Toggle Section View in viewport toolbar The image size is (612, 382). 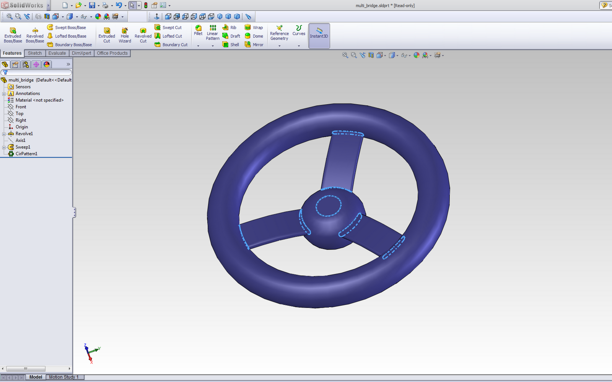[371, 55]
